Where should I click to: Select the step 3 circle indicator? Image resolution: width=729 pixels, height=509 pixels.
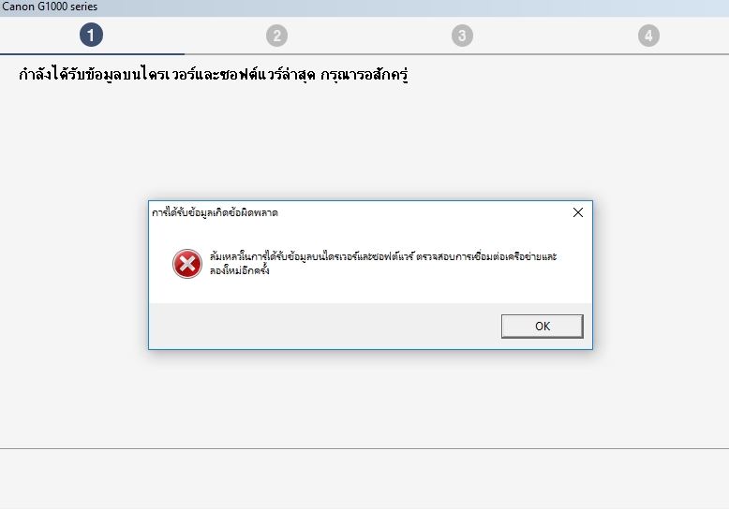tap(462, 36)
